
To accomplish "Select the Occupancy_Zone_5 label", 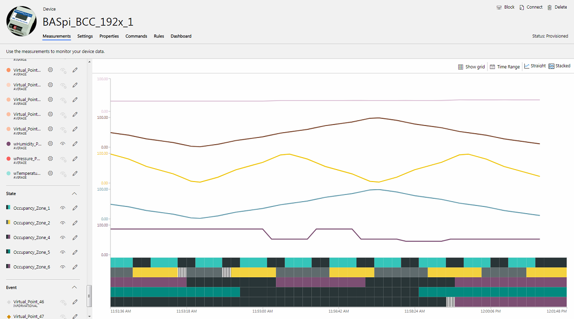I will 32,252.
